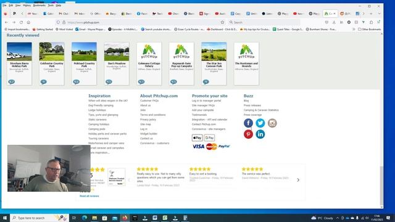Screen dimensions: 395x222
Task: Click the Google Pay badge
Action: click(x=209, y=138)
